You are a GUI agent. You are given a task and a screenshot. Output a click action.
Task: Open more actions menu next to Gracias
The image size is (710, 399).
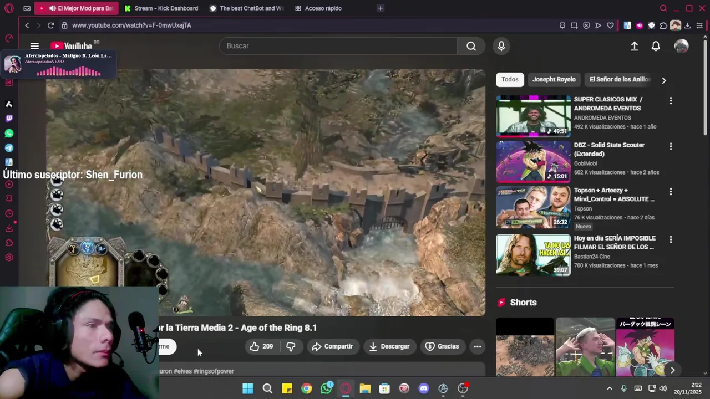coord(477,346)
